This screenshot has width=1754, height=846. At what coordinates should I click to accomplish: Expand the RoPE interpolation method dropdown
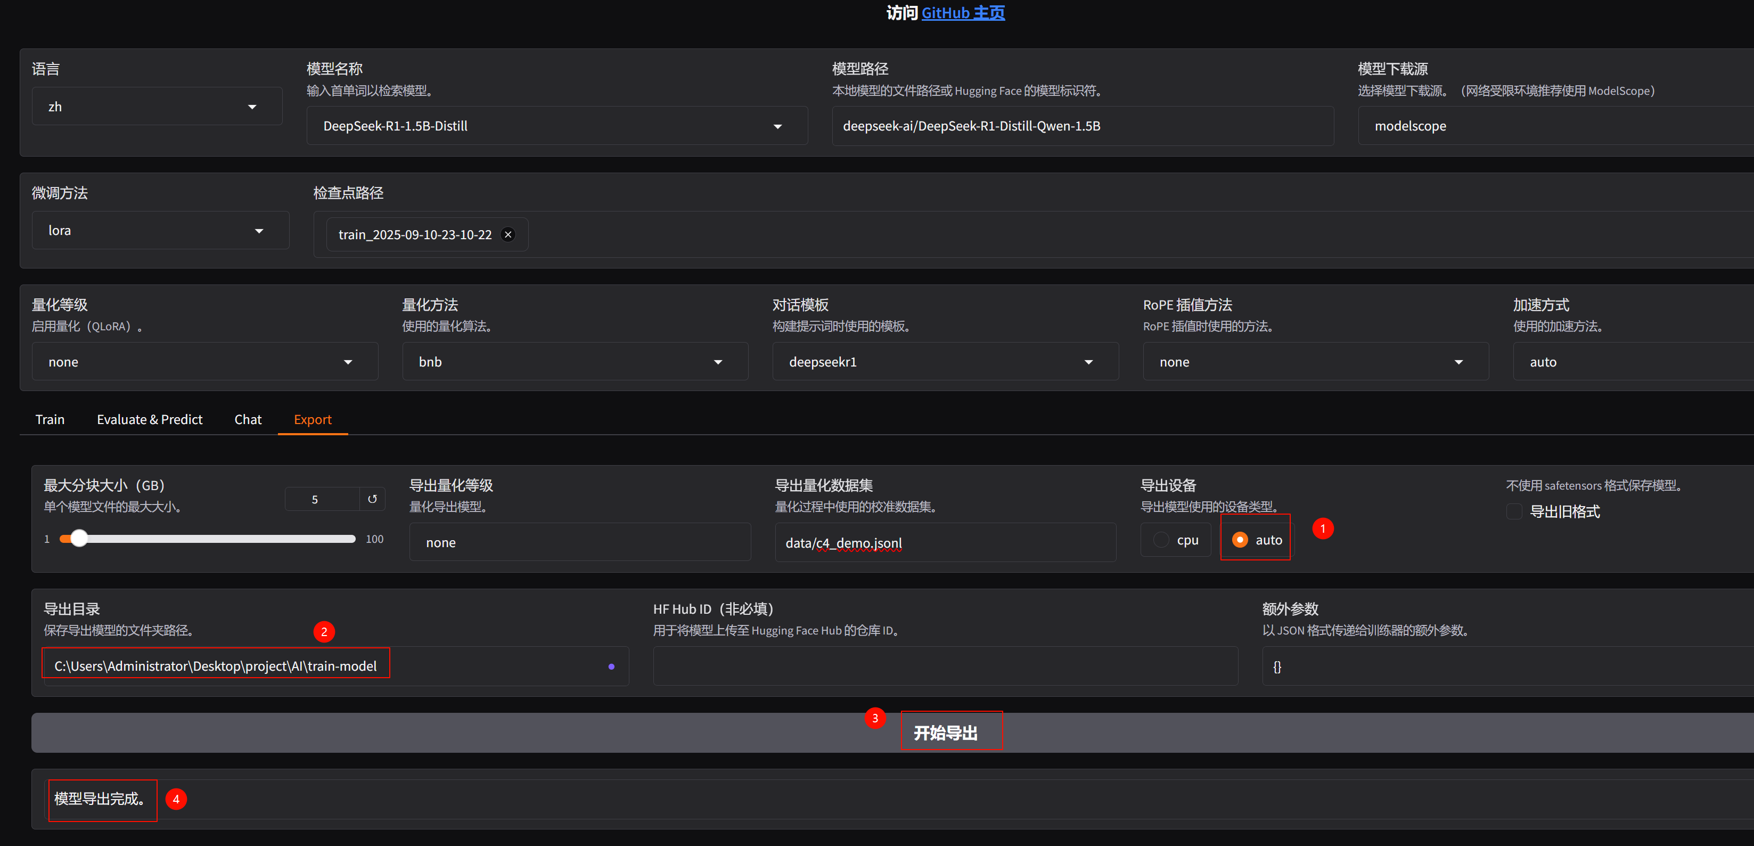point(1458,362)
